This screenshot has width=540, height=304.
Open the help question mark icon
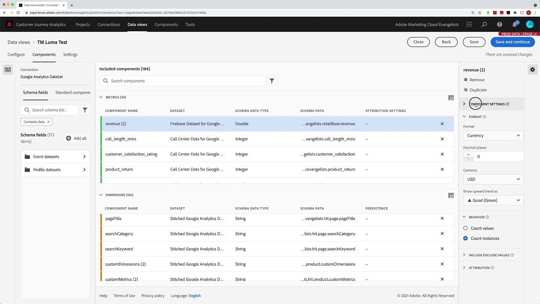(x=499, y=24)
